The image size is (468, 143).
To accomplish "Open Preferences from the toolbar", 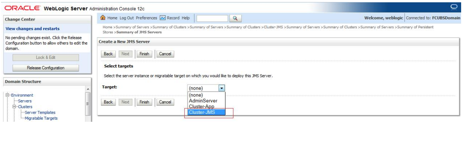I will tap(147, 18).
